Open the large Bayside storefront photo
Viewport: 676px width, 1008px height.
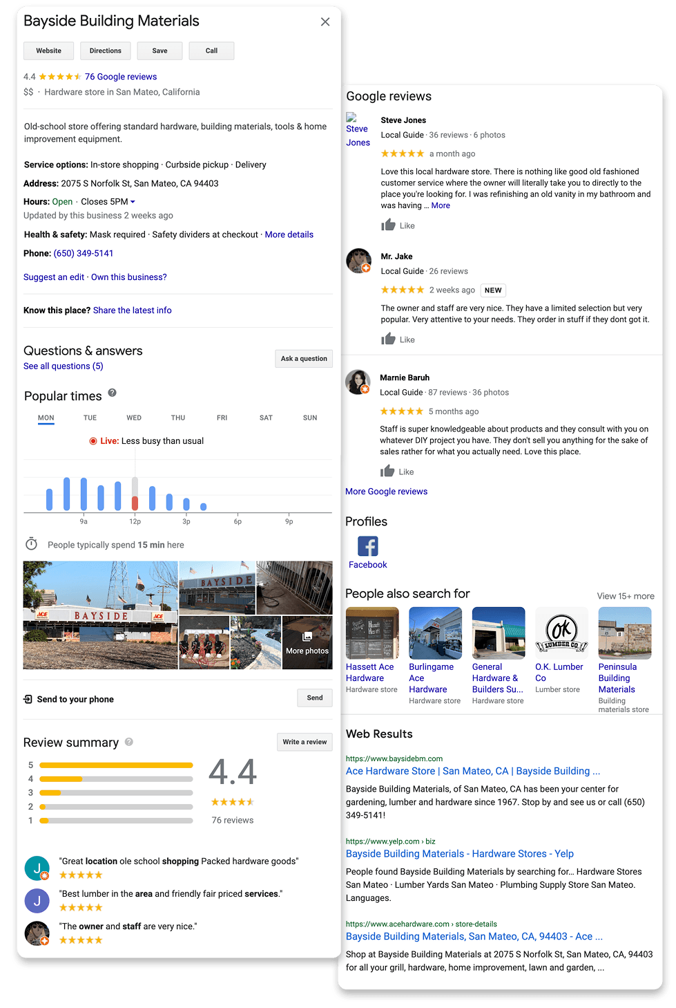100,615
